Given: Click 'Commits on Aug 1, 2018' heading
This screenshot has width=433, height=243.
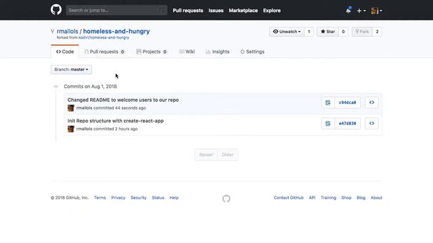Looking at the screenshot, I should click(x=90, y=86).
